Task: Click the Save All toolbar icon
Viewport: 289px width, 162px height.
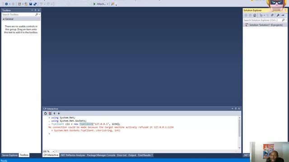Action: coord(35,4)
